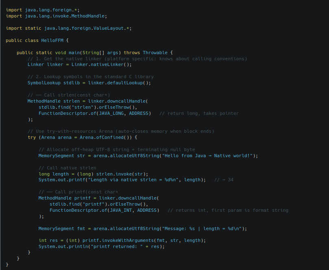Click the 'int res = (int) printf.invokeWithArguments' line

click(122, 241)
